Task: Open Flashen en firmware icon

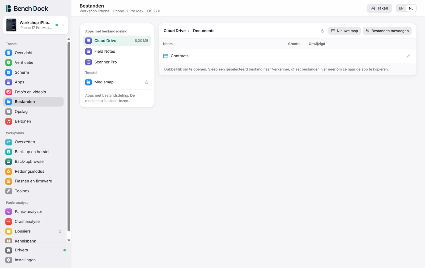Action: click(x=8, y=181)
